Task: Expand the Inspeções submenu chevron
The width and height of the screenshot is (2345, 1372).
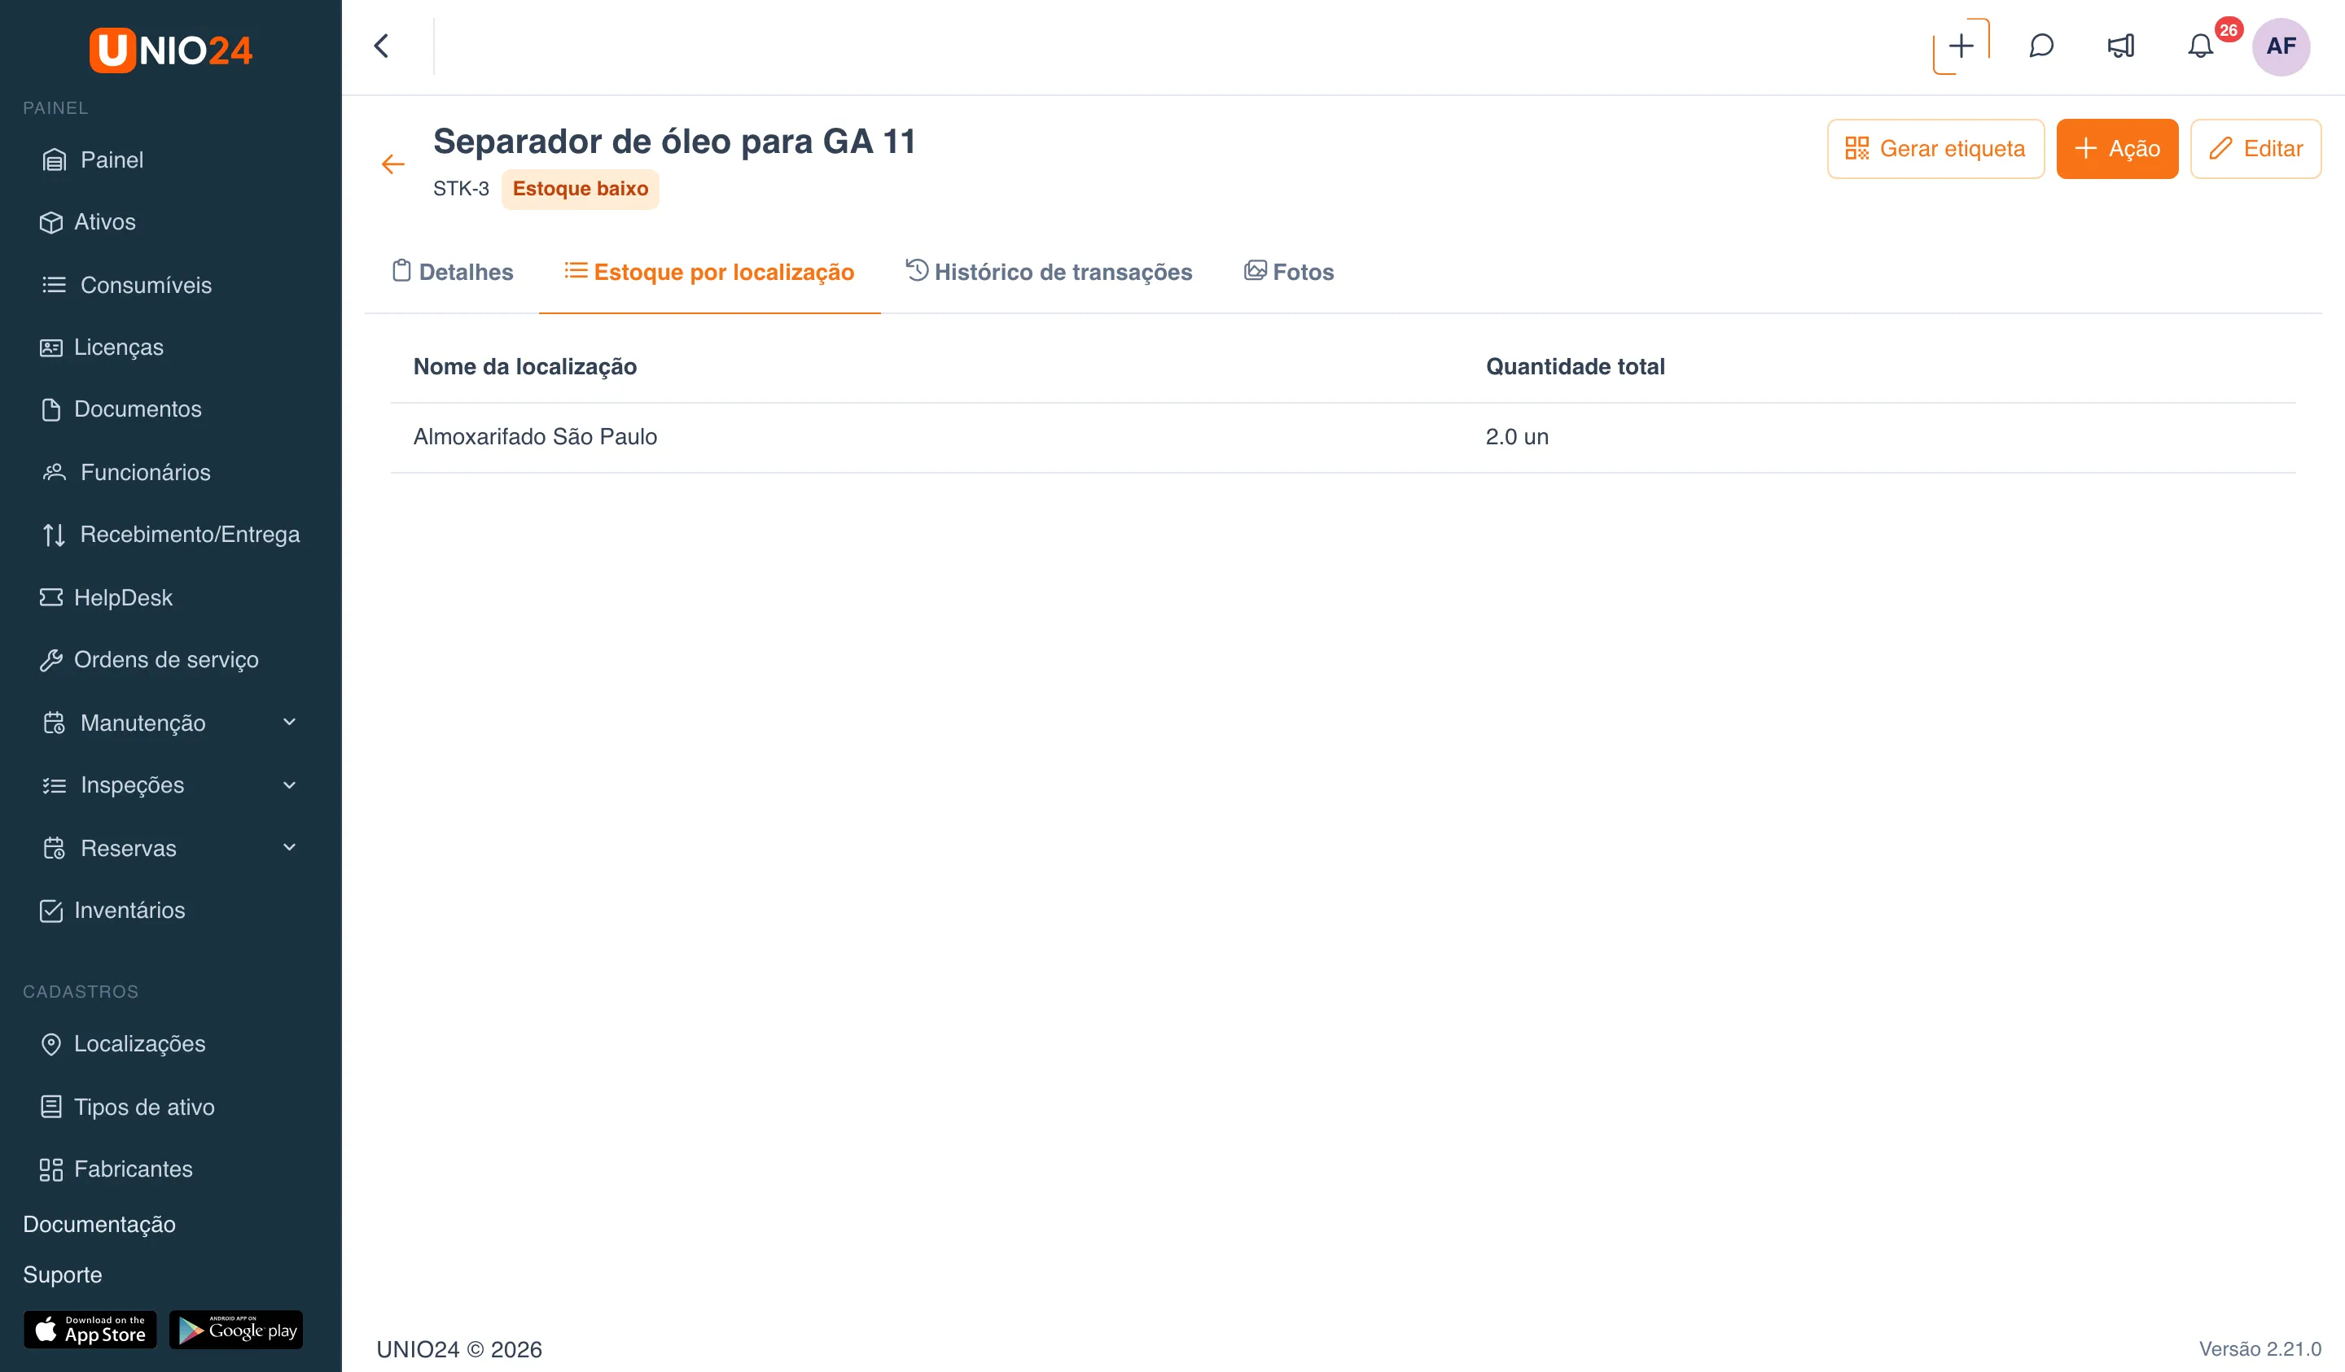Action: (x=289, y=785)
